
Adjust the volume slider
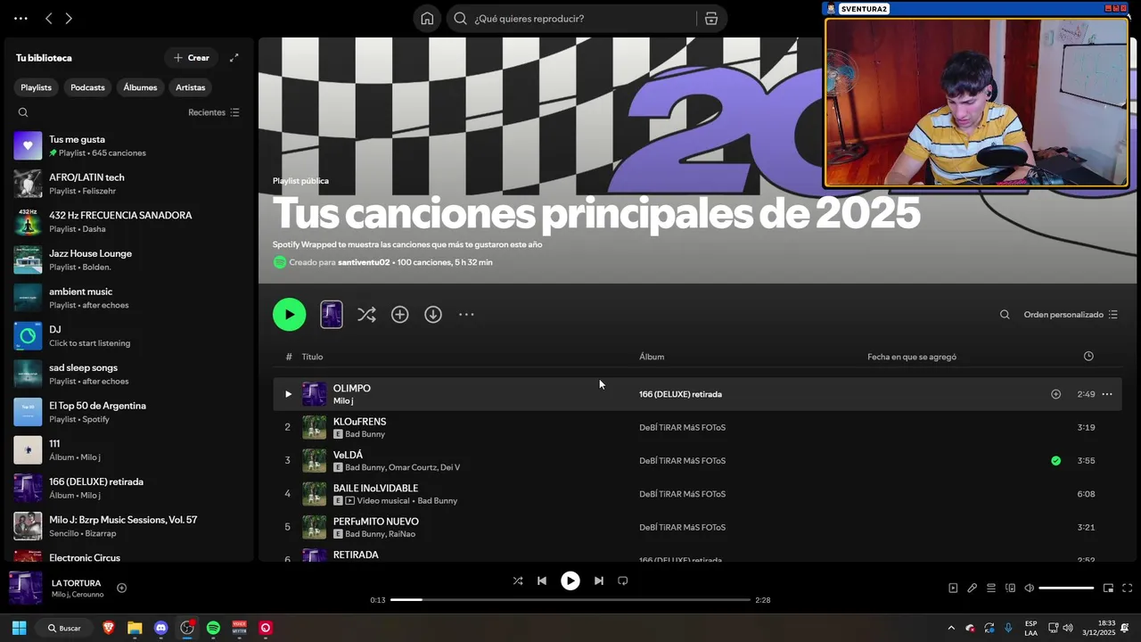(1066, 588)
